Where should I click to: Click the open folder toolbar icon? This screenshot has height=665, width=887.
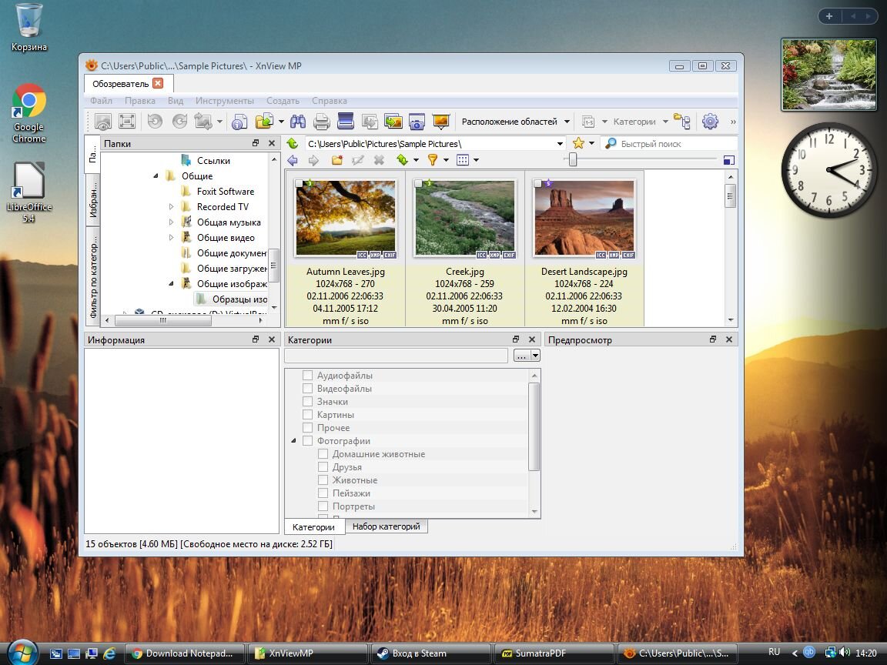click(264, 122)
